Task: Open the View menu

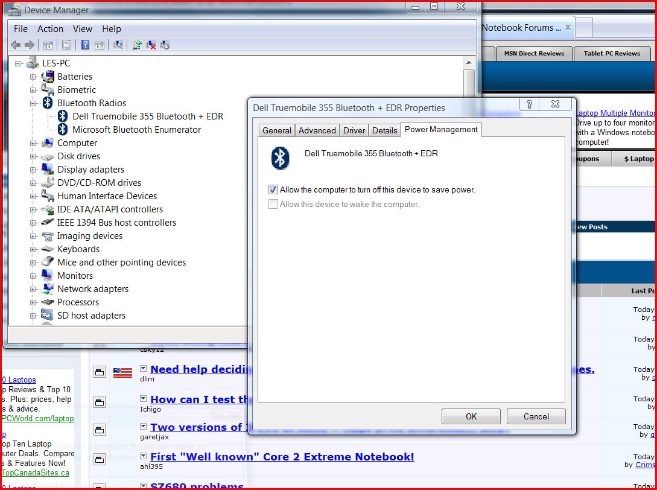Action: point(83,28)
